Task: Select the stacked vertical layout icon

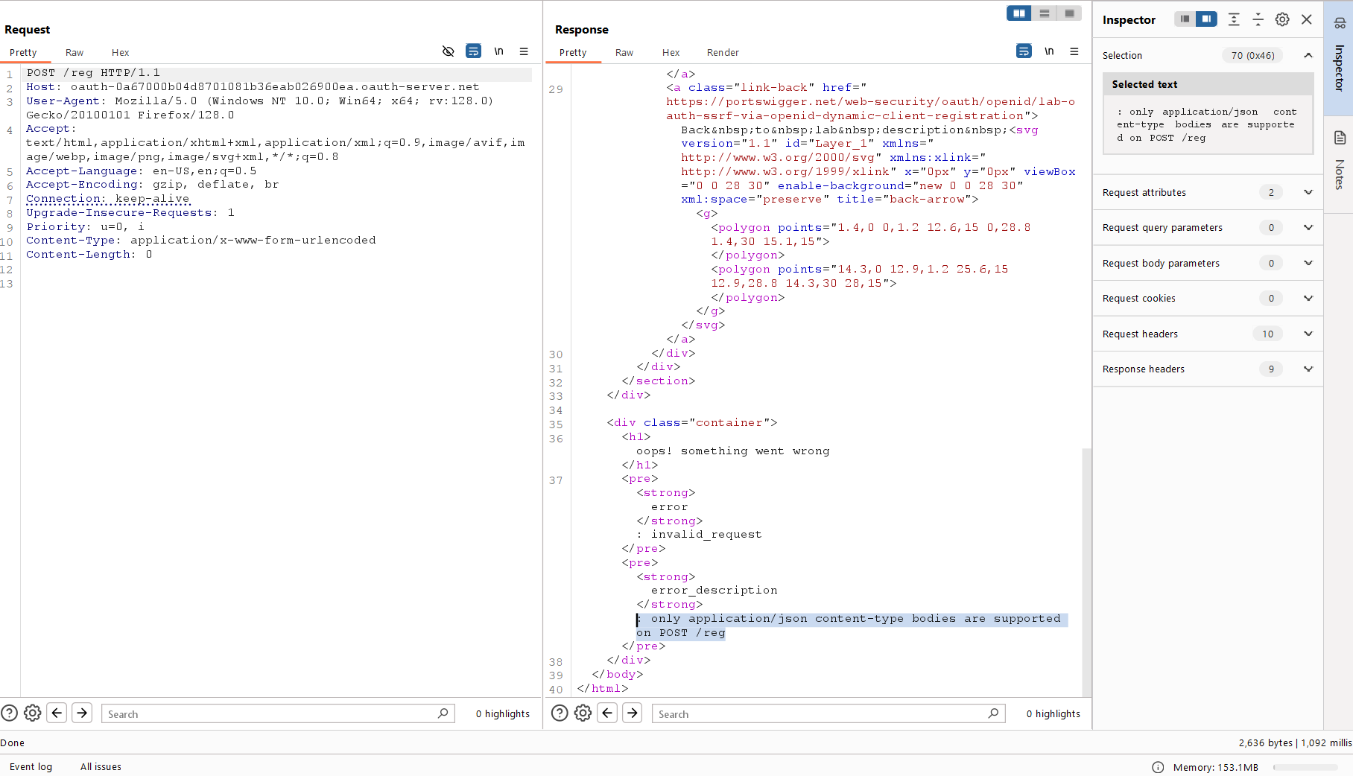Action: point(1045,13)
